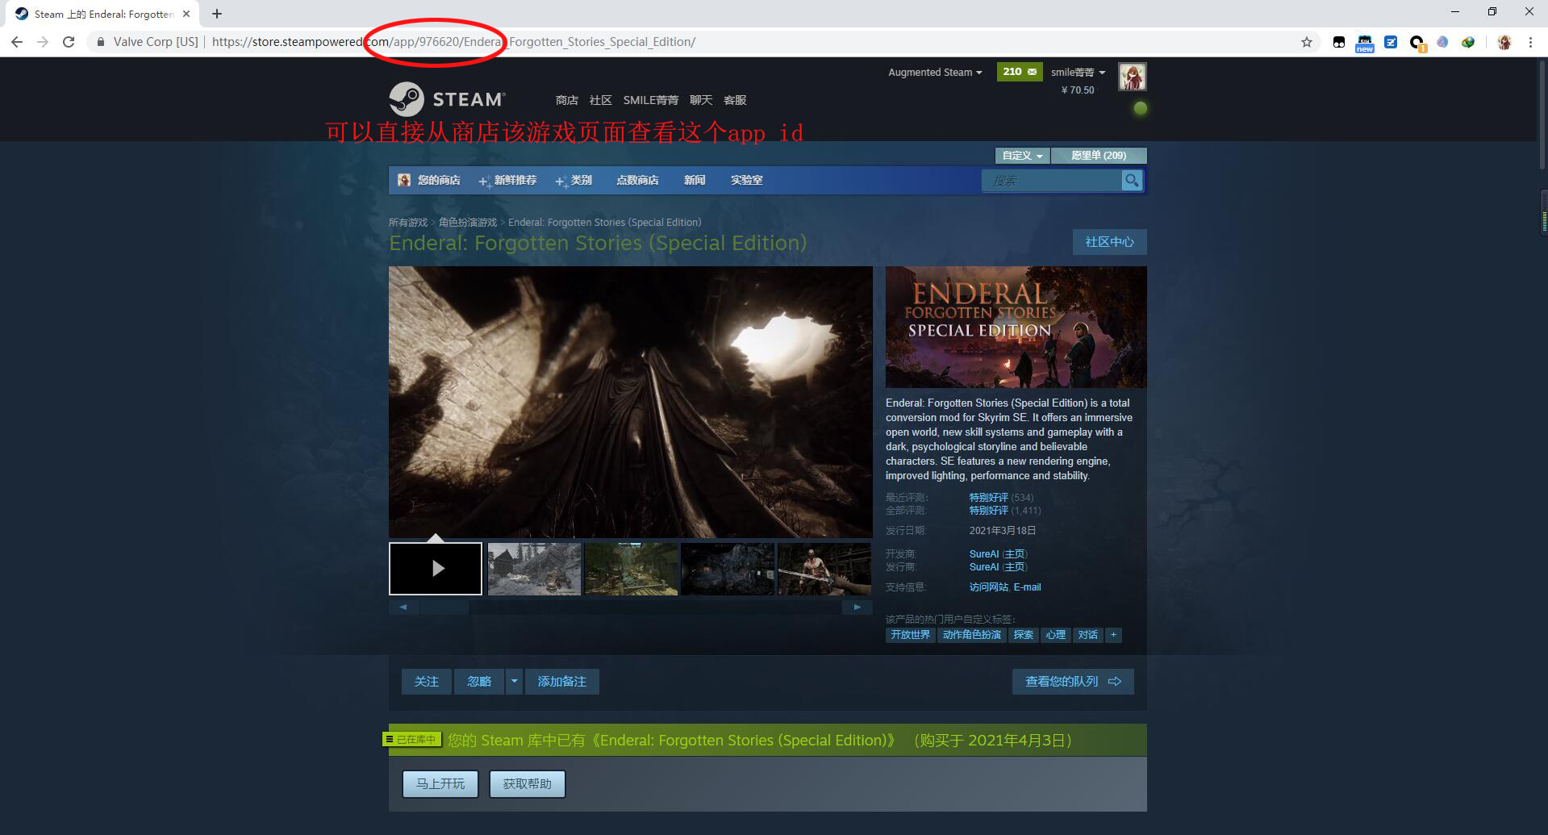Open 商店 in the Steam top navigation
1548x835 pixels.
567,100
